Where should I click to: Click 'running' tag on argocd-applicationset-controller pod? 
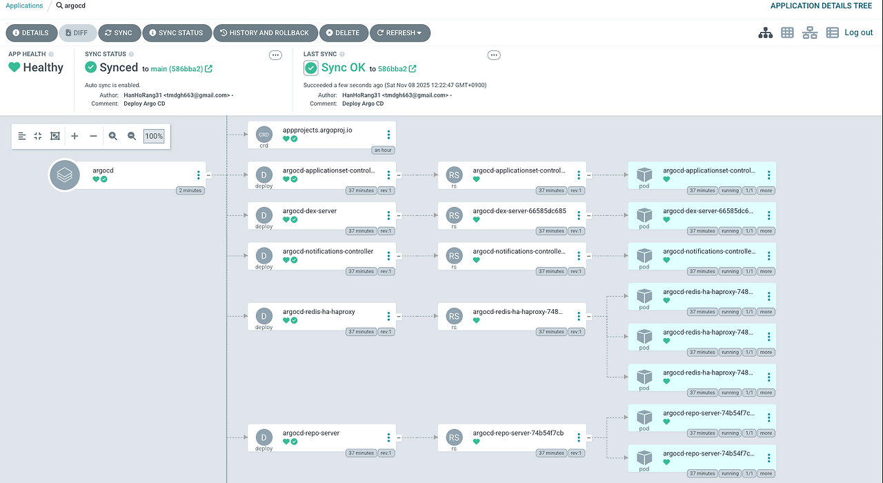click(730, 190)
